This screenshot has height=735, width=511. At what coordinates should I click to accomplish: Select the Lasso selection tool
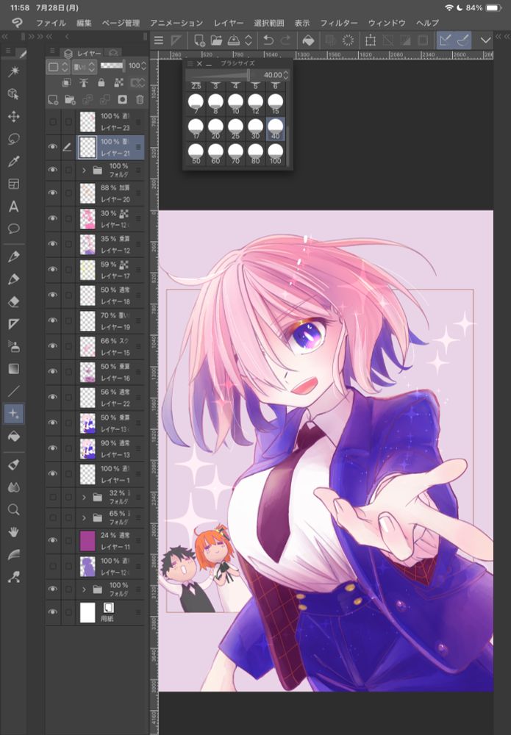coord(13,139)
